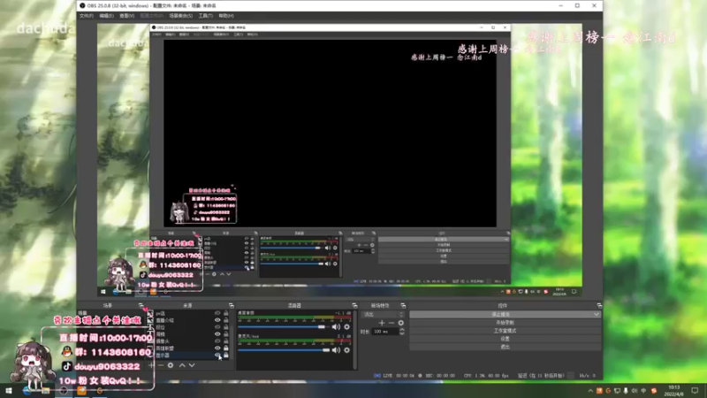Image resolution: width=707 pixels, height=398 pixels.
Task: Toggle the lock on the 摄像头 source
Action: [226, 341]
